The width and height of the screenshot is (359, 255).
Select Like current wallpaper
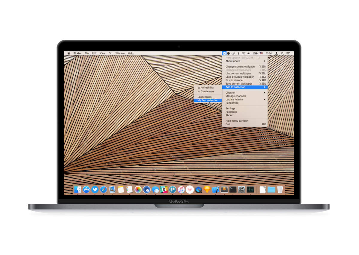click(x=245, y=73)
